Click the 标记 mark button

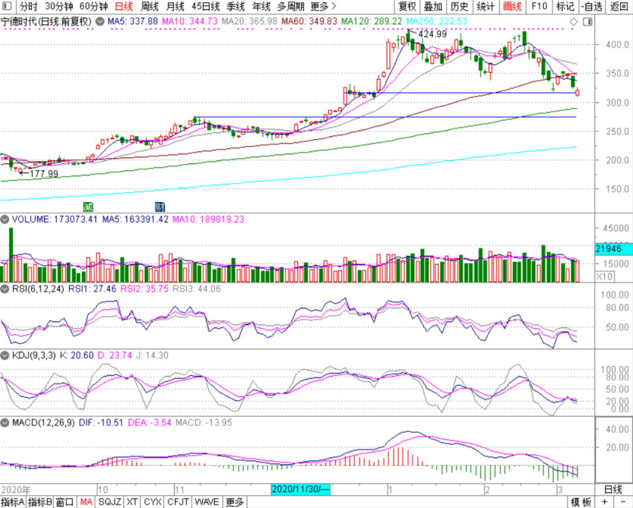pyautogui.click(x=565, y=6)
